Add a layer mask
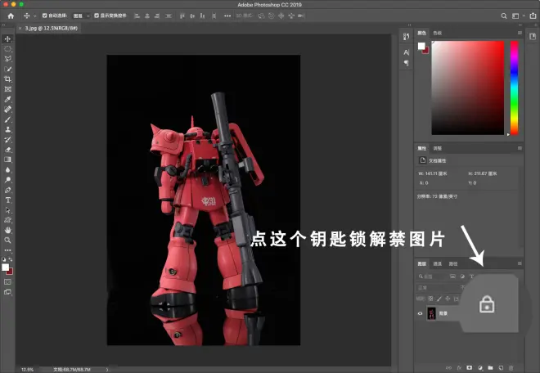Image resolution: width=540 pixels, height=373 pixels. click(x=469, y=368)
